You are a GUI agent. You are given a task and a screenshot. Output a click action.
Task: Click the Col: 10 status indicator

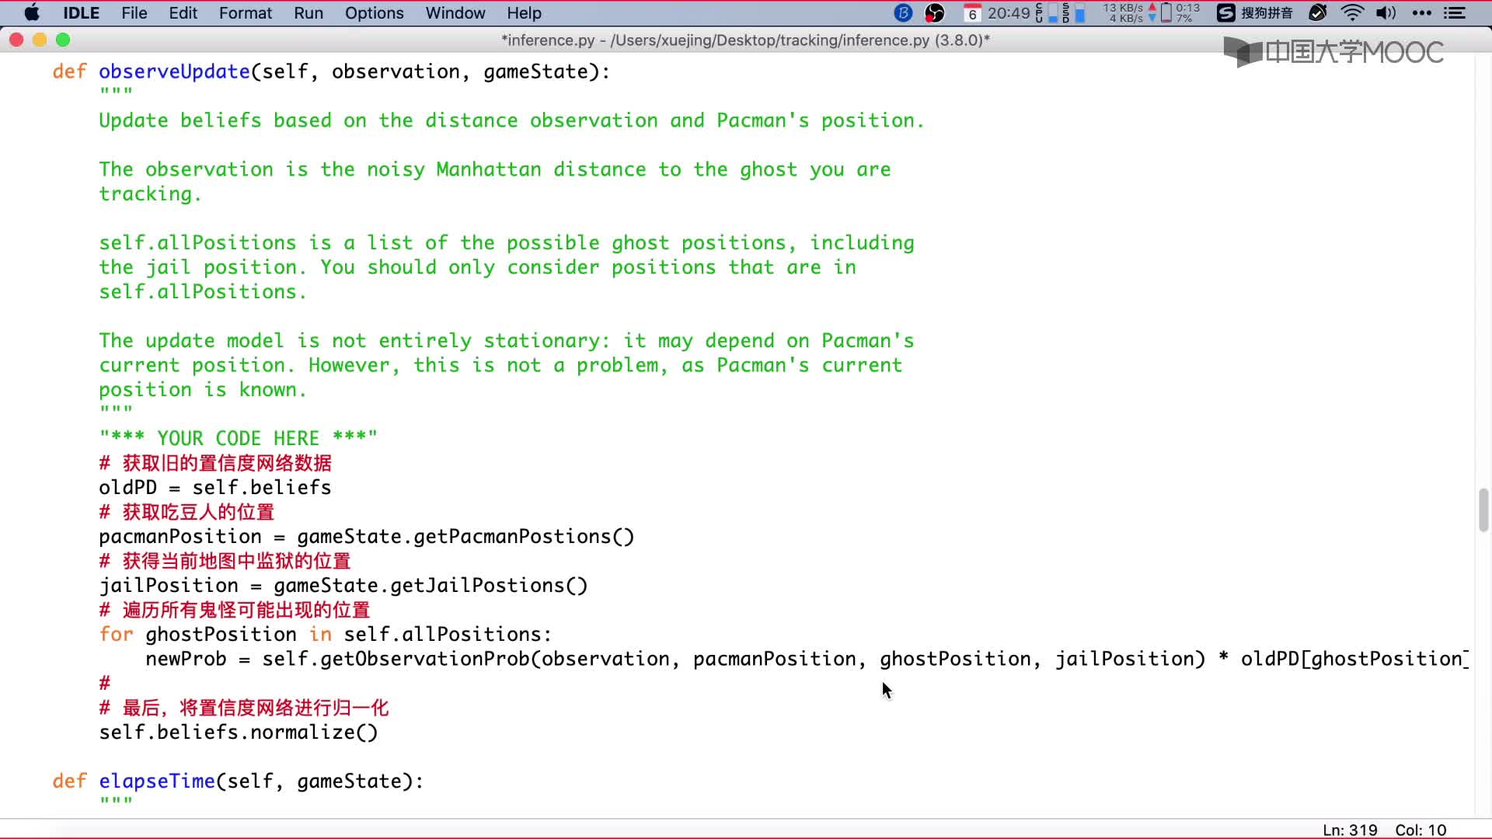[x=1421, y=830]
